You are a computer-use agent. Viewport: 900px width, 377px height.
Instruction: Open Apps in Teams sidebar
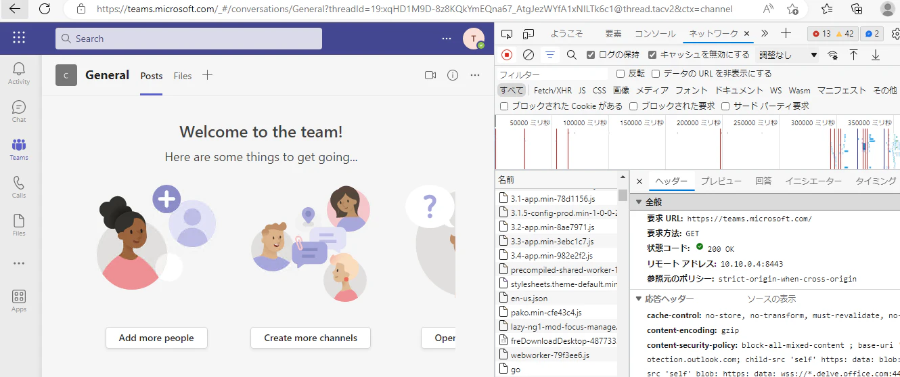click(x=19, y=301)
